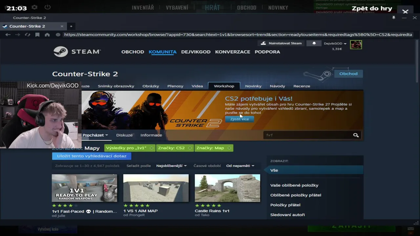
Task: Switch to the Recenze tab
Action: tap(302, 86)
